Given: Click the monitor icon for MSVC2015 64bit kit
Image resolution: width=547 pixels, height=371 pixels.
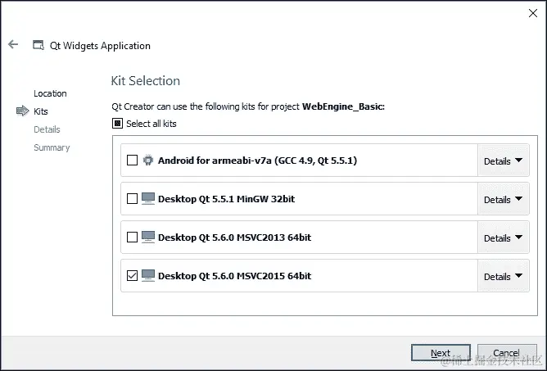Looking at the screenshot, I should click(x=148, y=275).
